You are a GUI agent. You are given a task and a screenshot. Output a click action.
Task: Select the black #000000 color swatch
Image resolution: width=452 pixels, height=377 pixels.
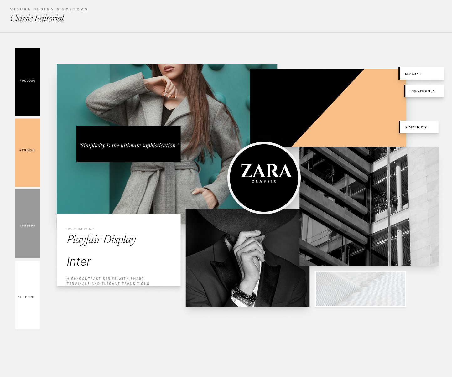(x=27, y=81)
